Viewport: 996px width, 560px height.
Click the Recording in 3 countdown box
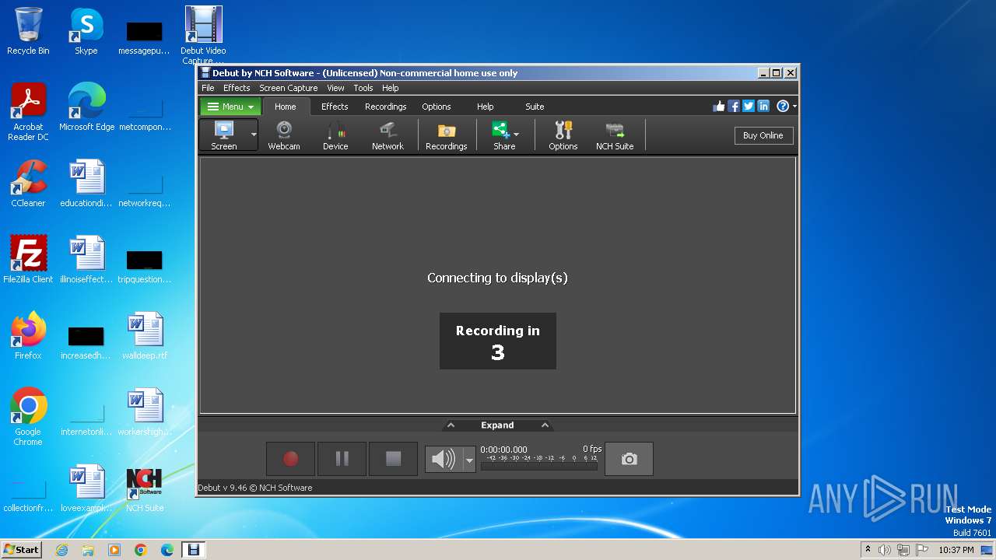pos(498,341)
